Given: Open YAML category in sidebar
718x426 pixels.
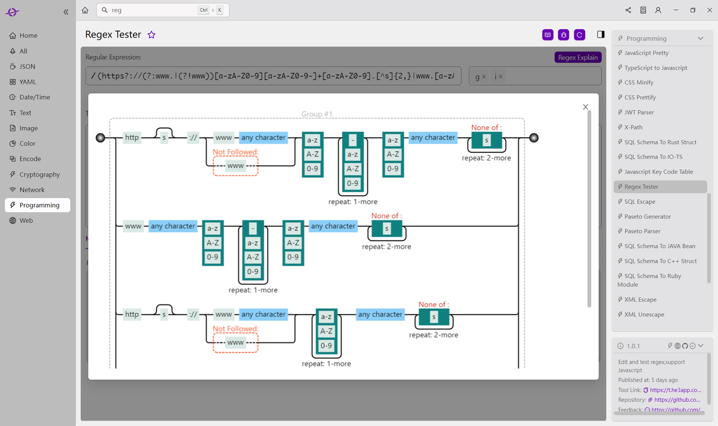Looking at the screenshot, I should 38,82.
